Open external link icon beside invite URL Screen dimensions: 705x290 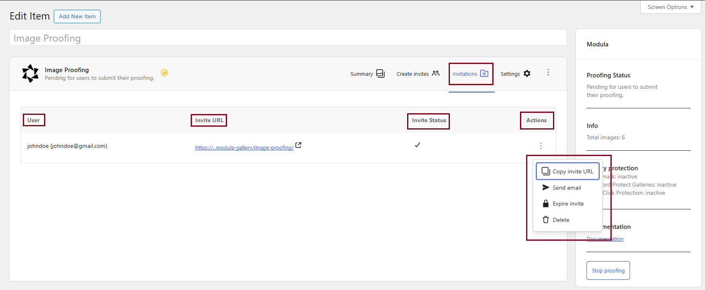pos(298,145)
